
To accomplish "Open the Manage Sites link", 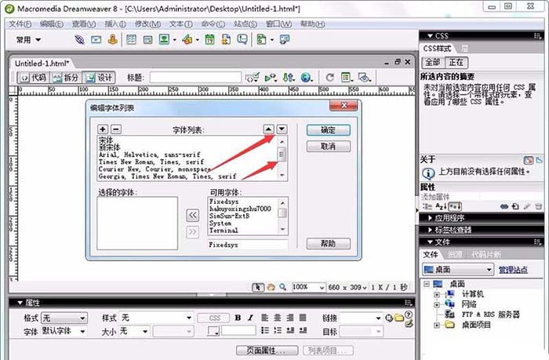I will [513, 270].
